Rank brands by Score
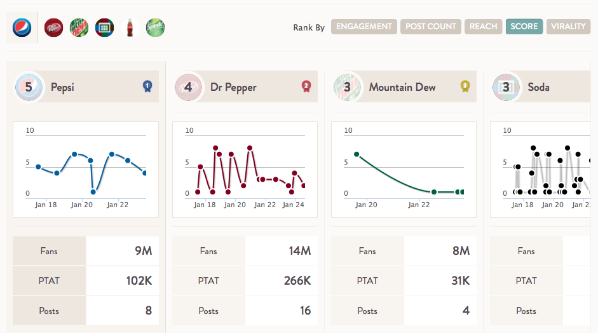This screenshot has height=333, width=598. pyautogui.click(x=524, y=27)
